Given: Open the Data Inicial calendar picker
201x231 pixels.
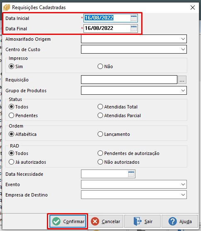Looking at the screenshot, I should 134,18.
